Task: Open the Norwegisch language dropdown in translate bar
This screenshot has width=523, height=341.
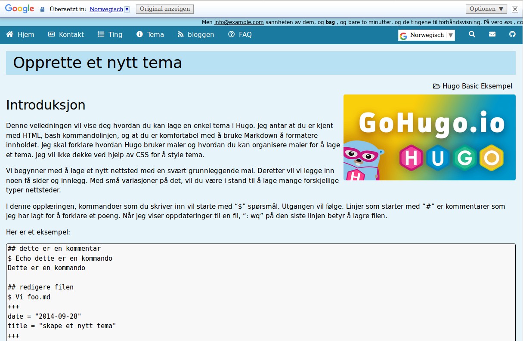Action: 109,9
